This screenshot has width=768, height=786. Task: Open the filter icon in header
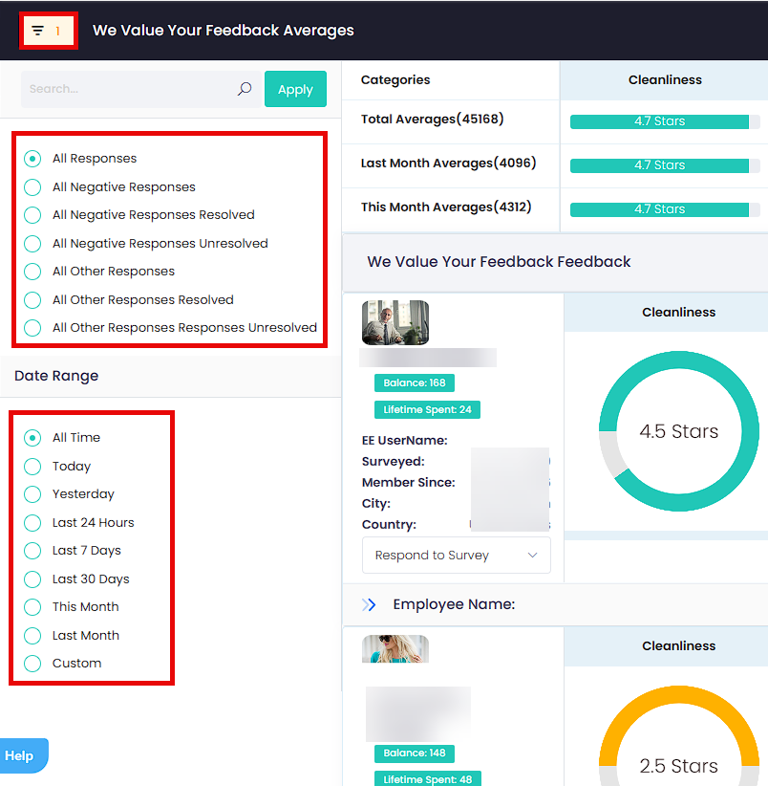pyautogui.click(x=38, y=31)
